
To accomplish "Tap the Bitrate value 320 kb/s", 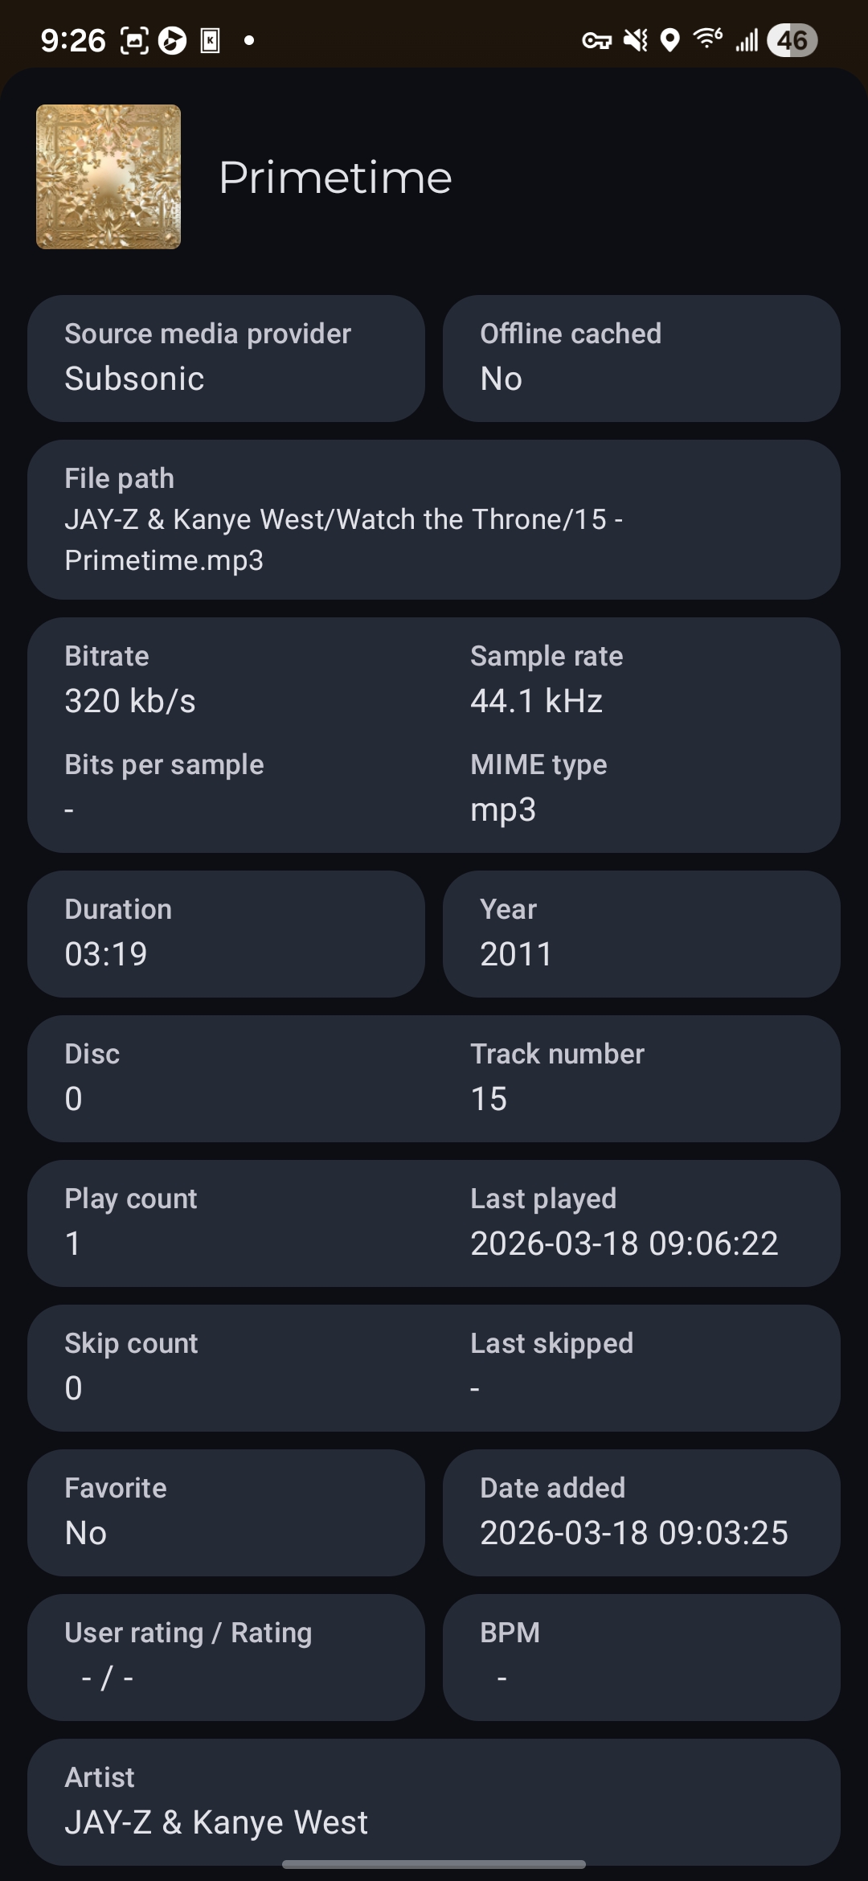I will 130,701.
